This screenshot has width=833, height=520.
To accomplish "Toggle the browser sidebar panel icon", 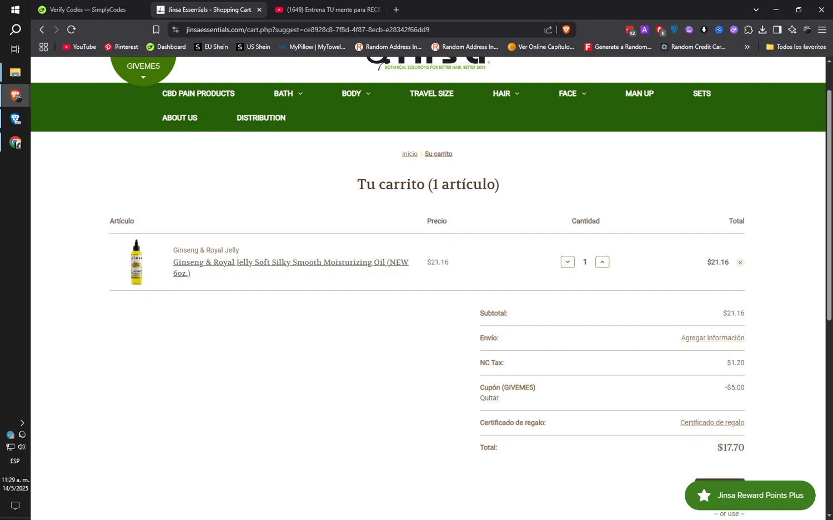I will 777,29.
